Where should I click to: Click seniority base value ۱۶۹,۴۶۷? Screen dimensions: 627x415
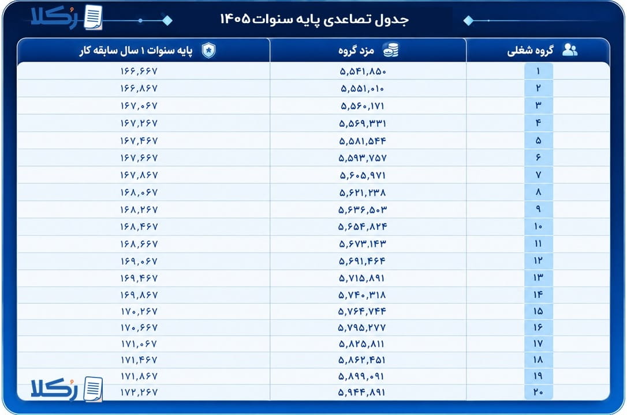(x=139, y=278)
